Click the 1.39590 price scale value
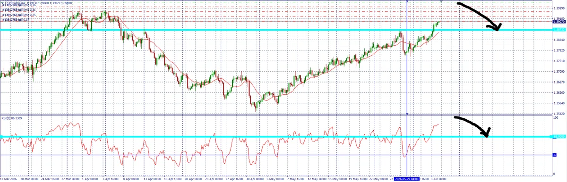Image resolution: width=567 pixels, height=182 pixels. (559, 8)
